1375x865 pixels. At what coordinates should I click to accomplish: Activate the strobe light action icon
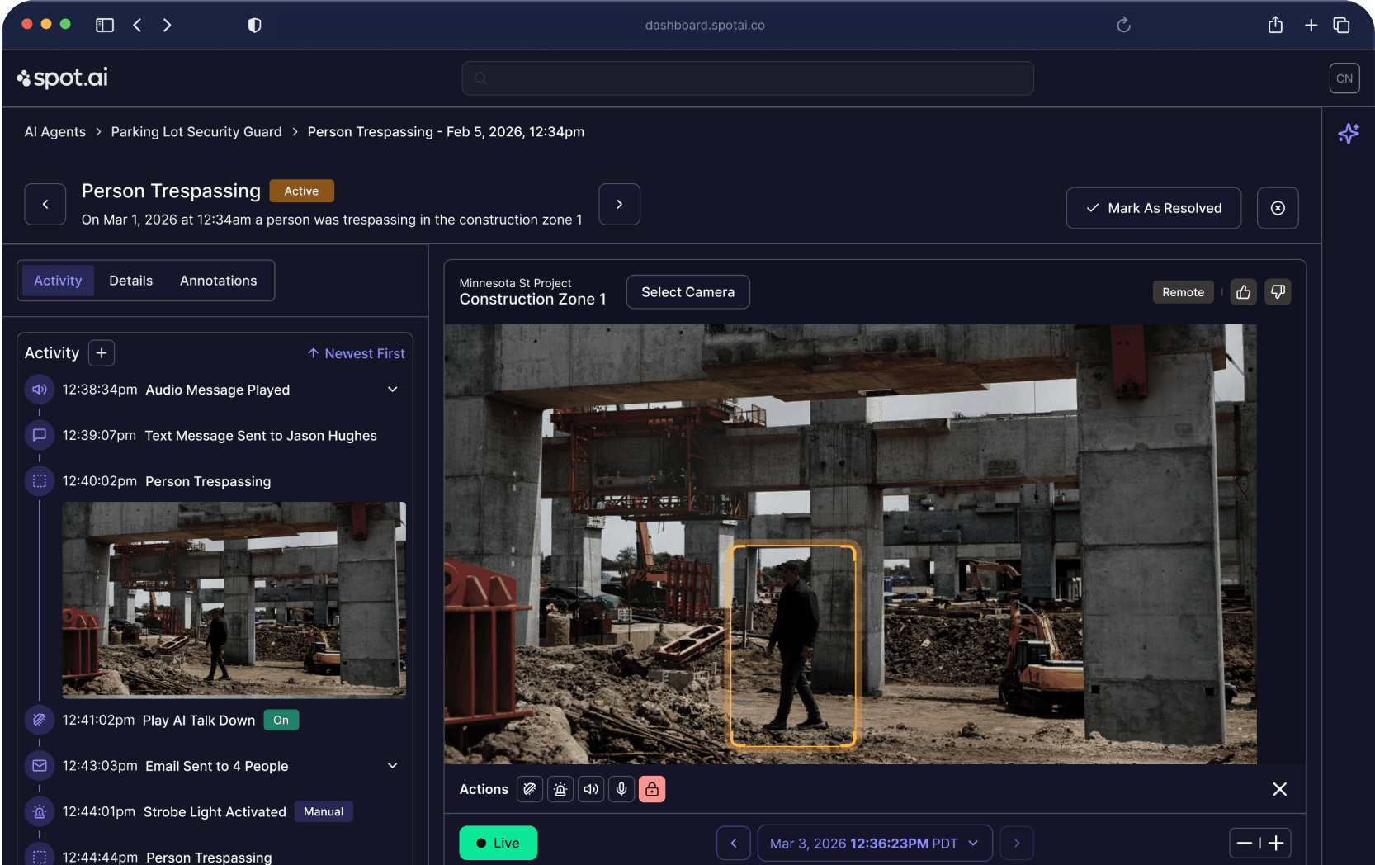pos(560,789)
